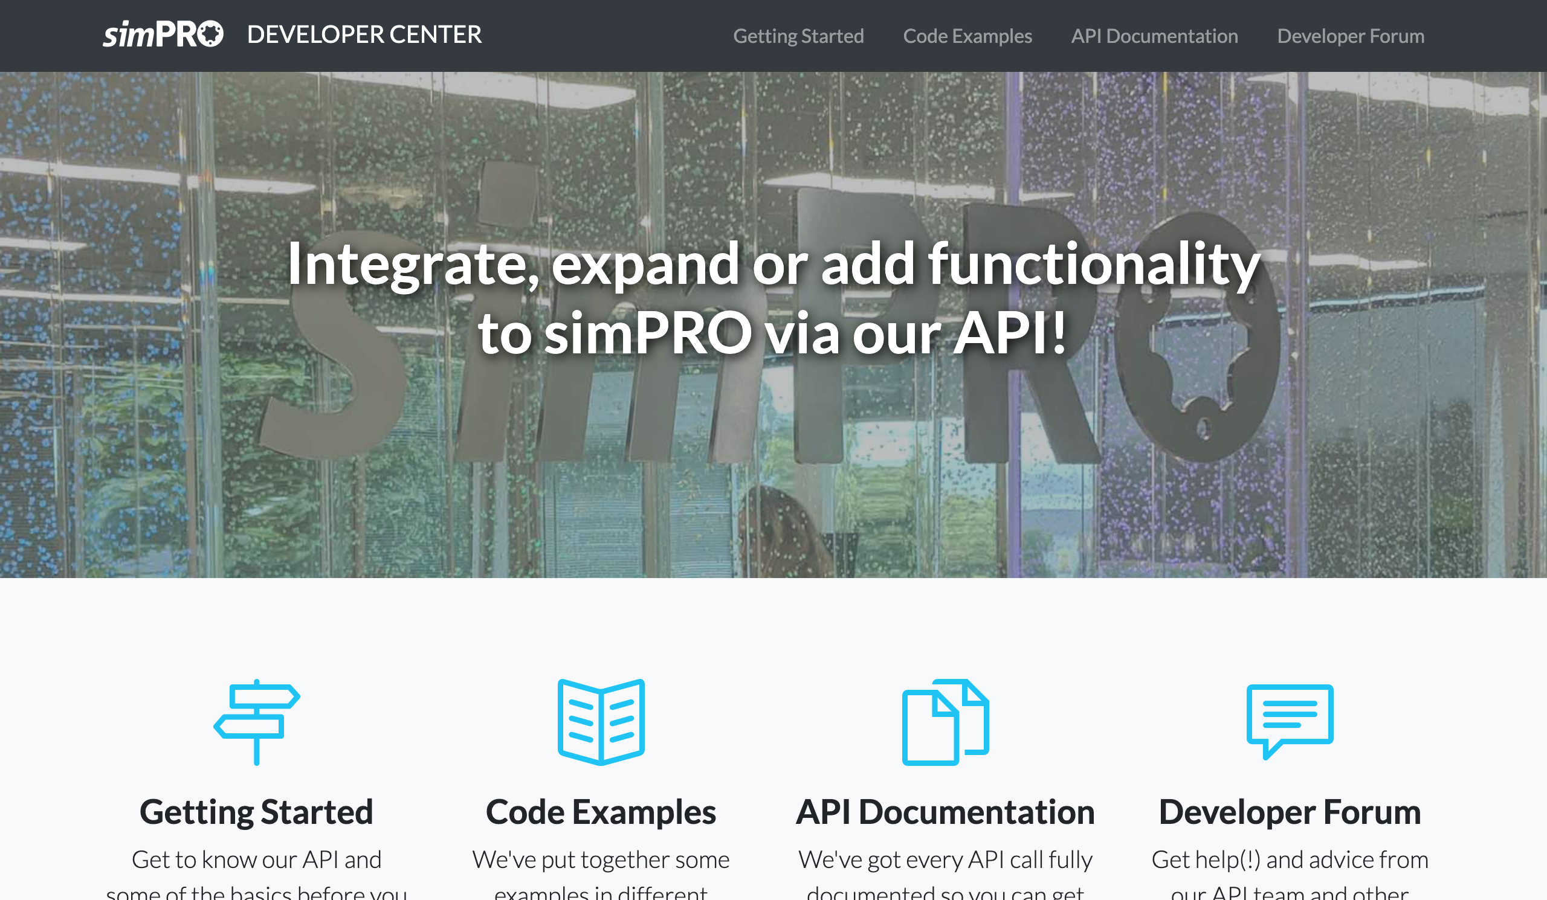This screenshot has height=900, width=1547.
Task: Open Code Examples in top navigation
Action: tap(967, 36)
